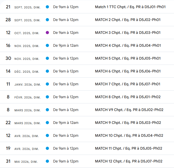
Task: Select MATCH 10 Chpt. D5J04-Ph02 entry
Action: [129, 135]
